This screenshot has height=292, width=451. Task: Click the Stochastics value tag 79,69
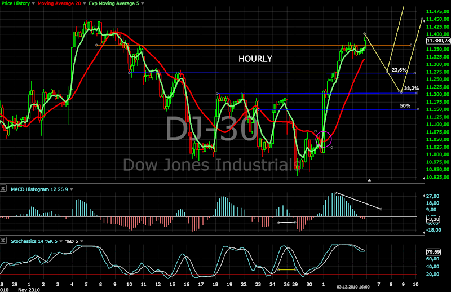(x=434, y=252)
